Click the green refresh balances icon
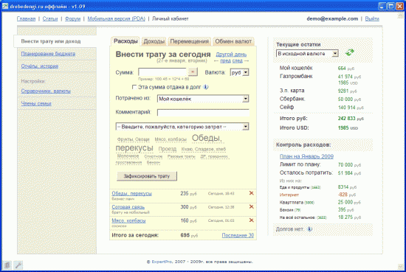 click(350, 52)
